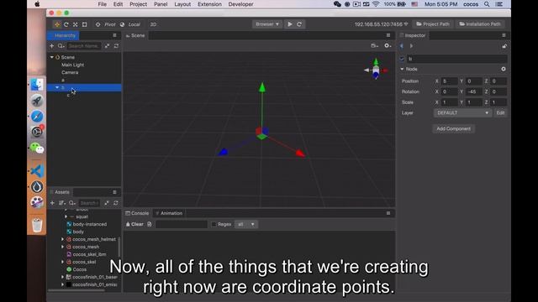
Task: Click the red X axis on orientation gizmo
Action: tap(385, 70)
